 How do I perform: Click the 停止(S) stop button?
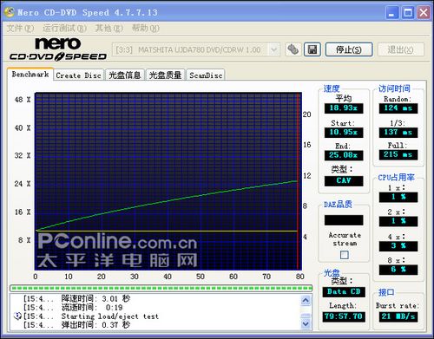[349, 49]
